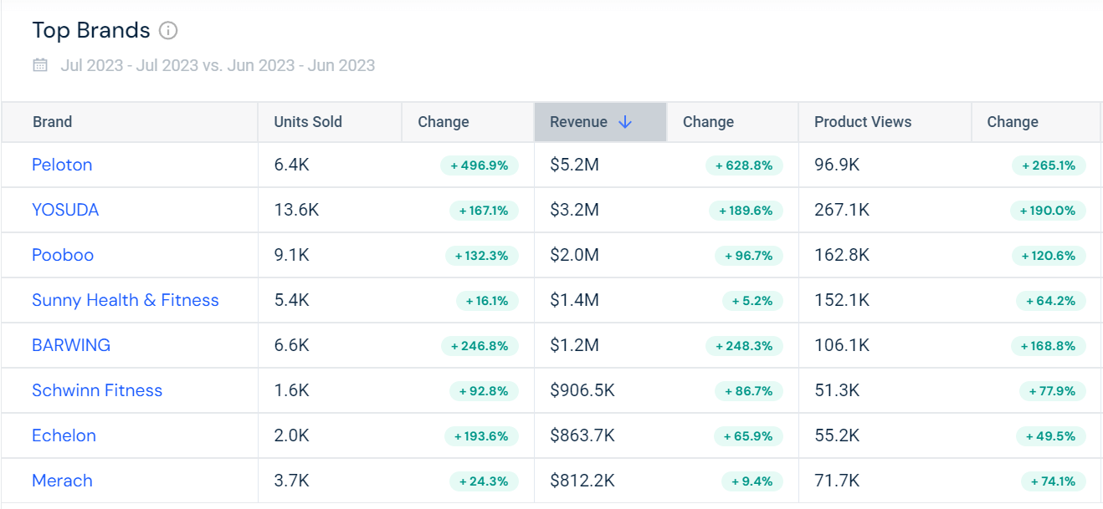Click BARWING's units sold value 6.6K

pos(291,345)
